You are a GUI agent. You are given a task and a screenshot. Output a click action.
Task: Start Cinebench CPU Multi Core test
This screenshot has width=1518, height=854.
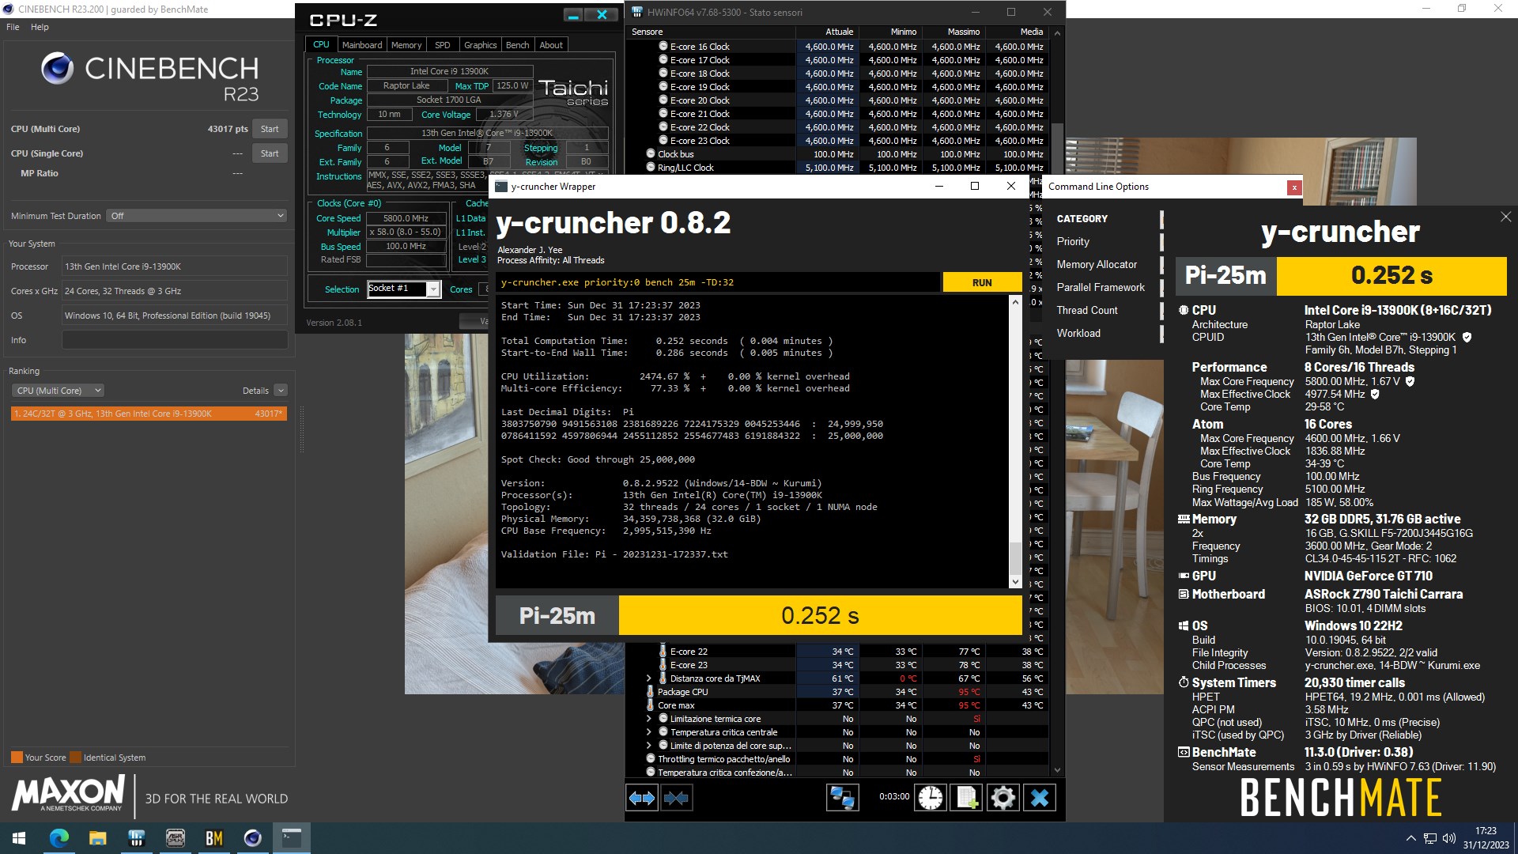[x=270, y=129]
